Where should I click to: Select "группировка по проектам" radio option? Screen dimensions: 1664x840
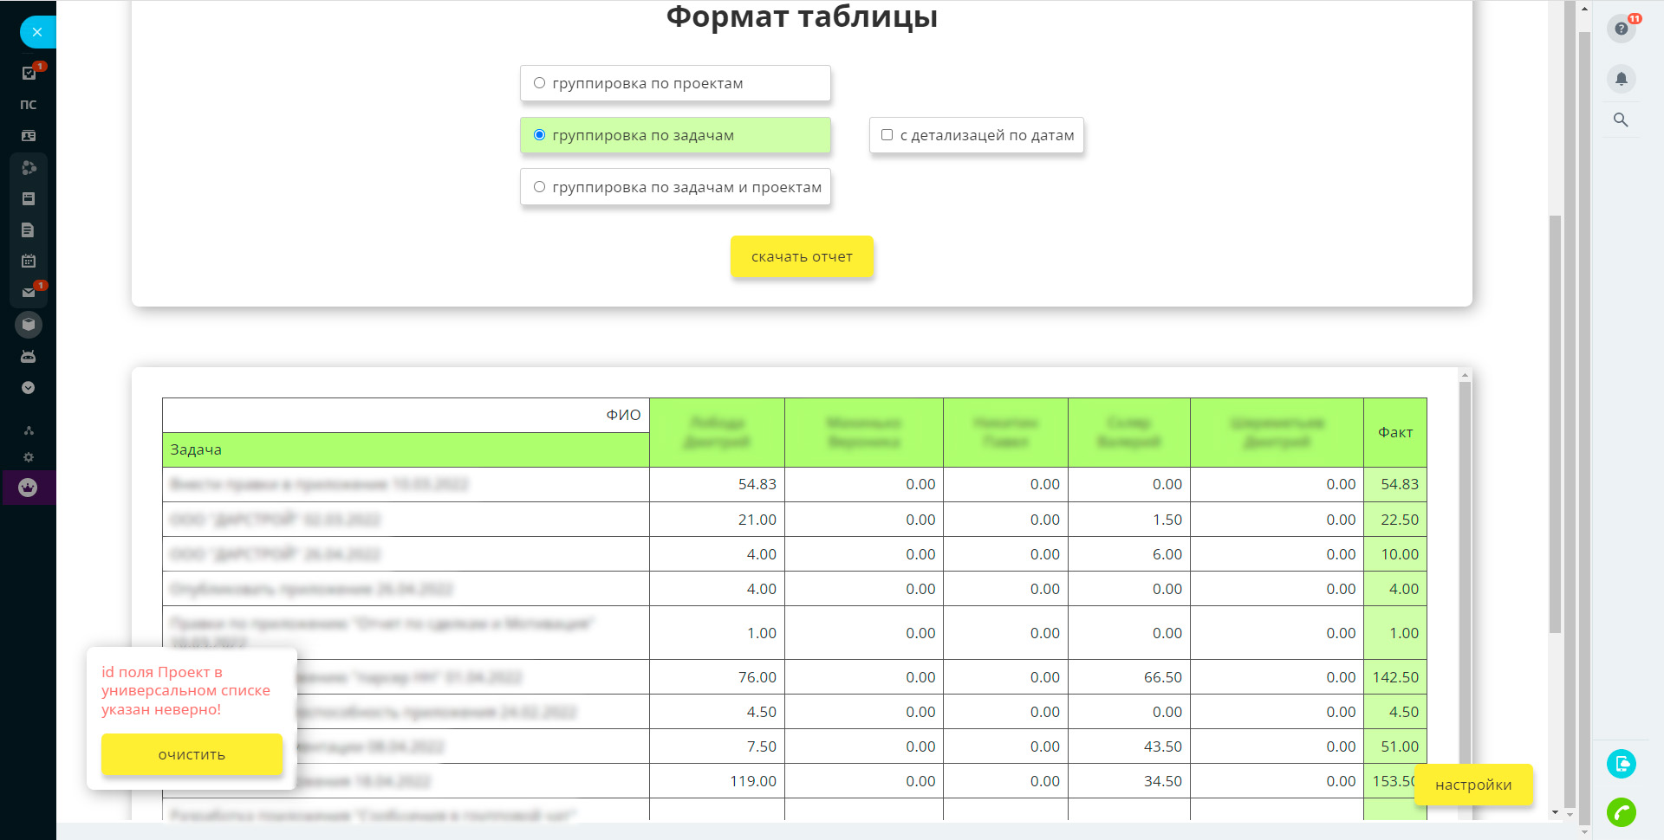(539, 83)
